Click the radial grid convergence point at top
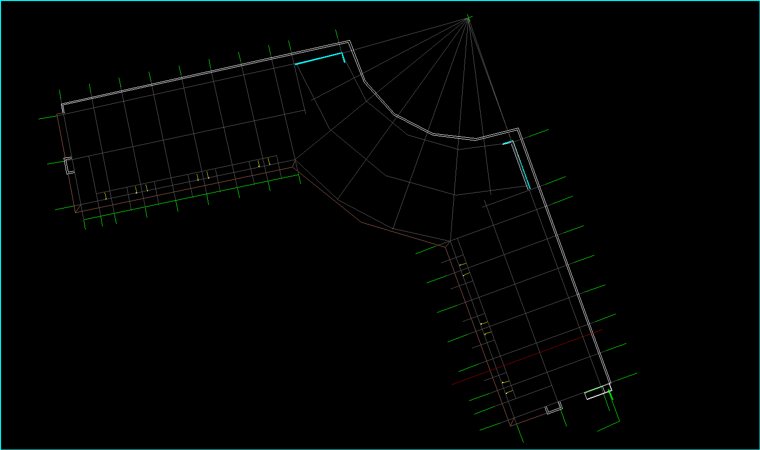 [468, 19]
